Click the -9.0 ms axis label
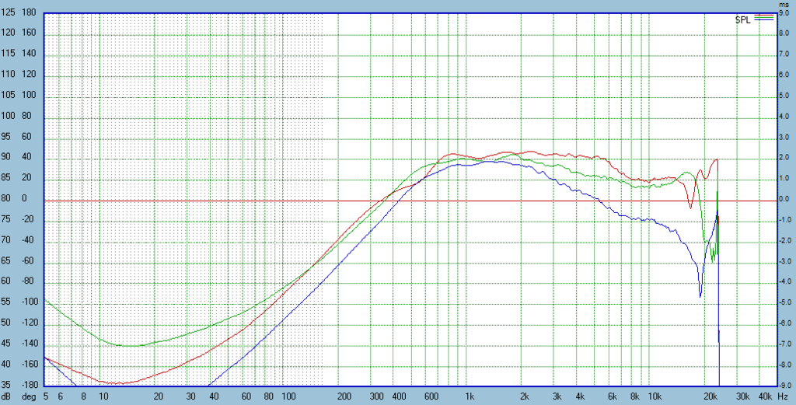Viewport: 796px width, 405px height. 784,386
